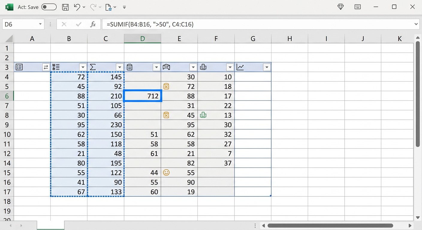Select the cell with value 133
The height and width of the screenshot is (230, 422).
coord(106,192)
